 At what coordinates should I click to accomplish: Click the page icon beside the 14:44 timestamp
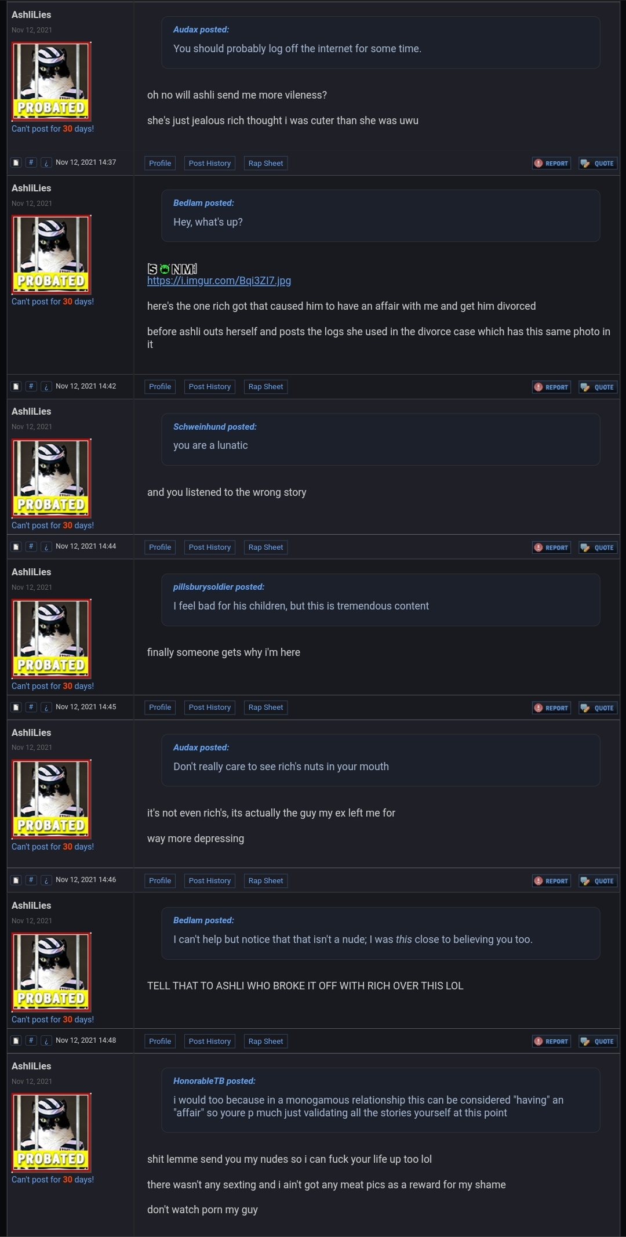(x=16, y=546)
